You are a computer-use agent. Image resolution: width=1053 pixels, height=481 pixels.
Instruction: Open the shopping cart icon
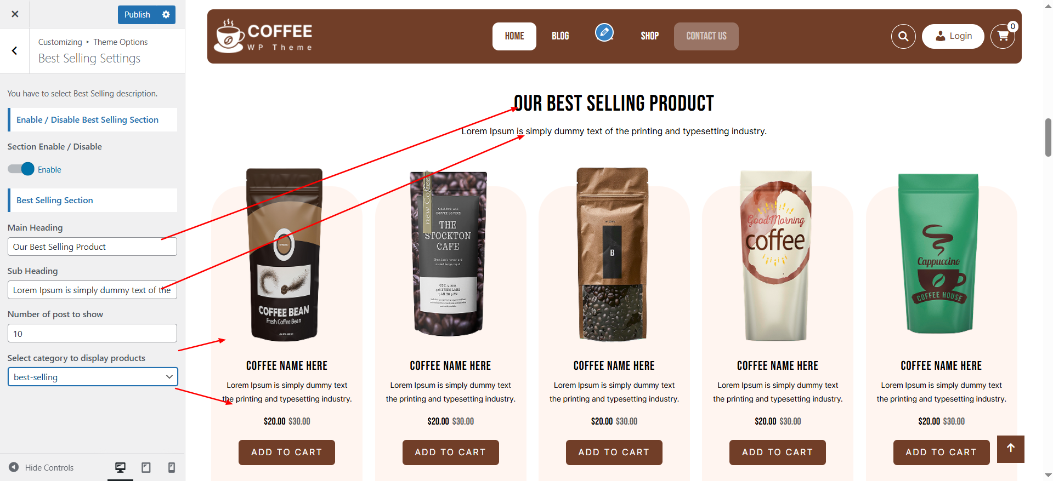point(1003,36)
